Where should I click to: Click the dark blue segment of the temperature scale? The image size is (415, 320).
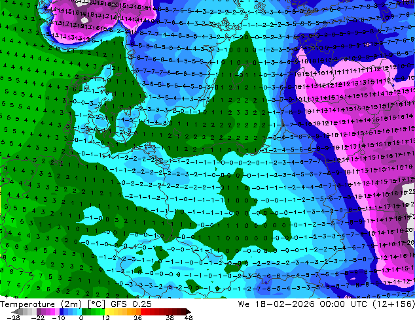tap(62, 312)
